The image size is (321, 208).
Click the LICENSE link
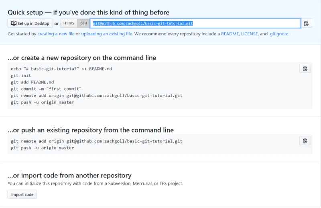pyautogui.click(x=249, y=34)
